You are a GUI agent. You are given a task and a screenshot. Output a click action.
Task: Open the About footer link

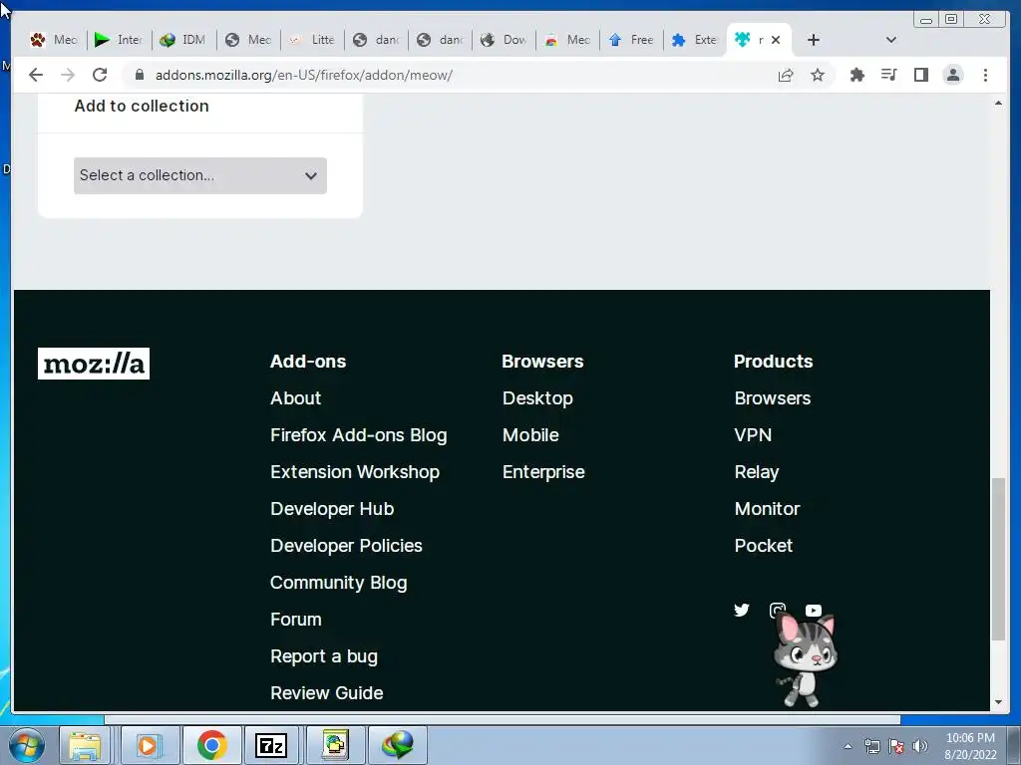(x=295, y=398)
